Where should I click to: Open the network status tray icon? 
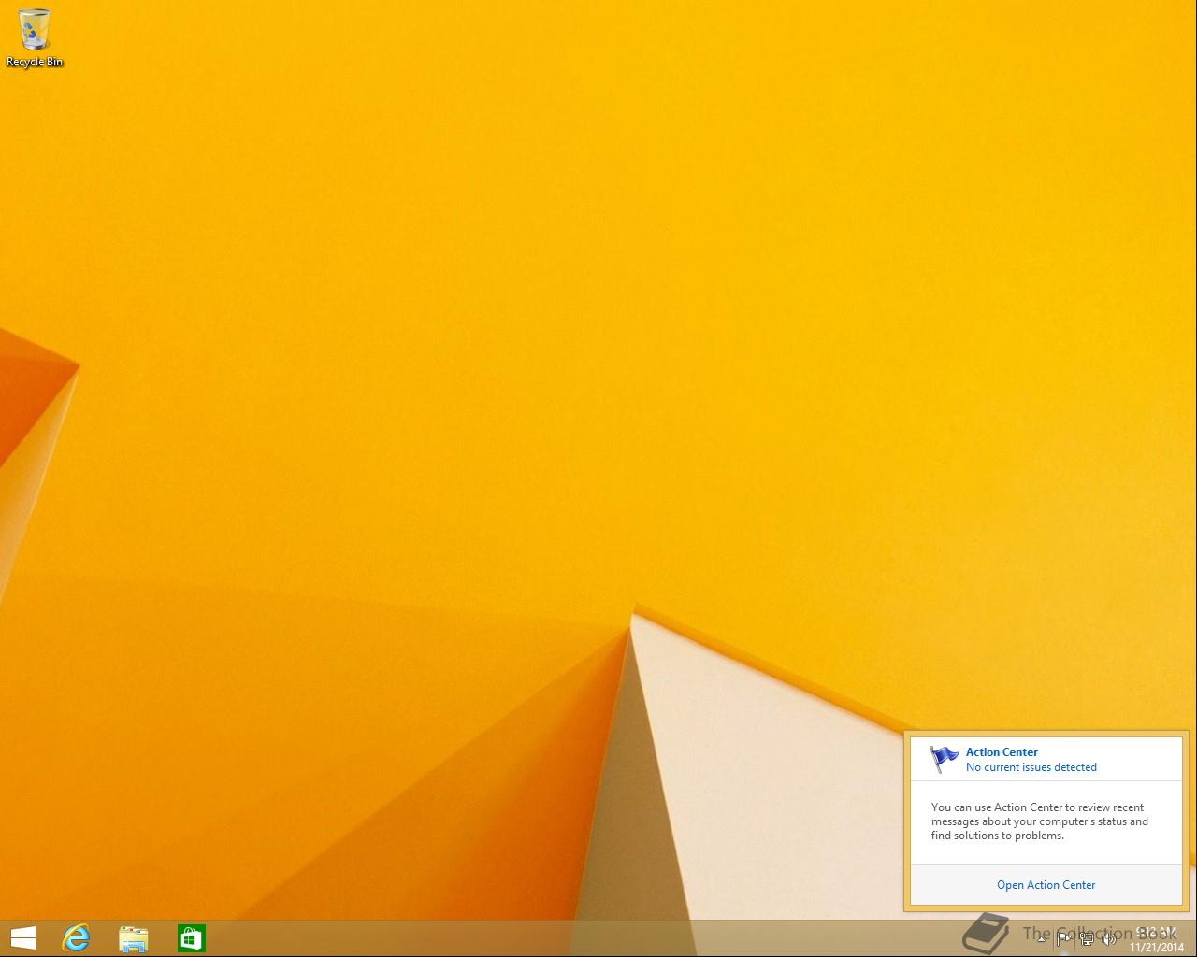[x=1087, y=938]
